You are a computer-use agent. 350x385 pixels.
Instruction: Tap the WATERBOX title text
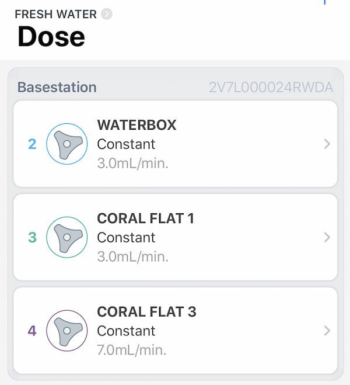point(136,125)
